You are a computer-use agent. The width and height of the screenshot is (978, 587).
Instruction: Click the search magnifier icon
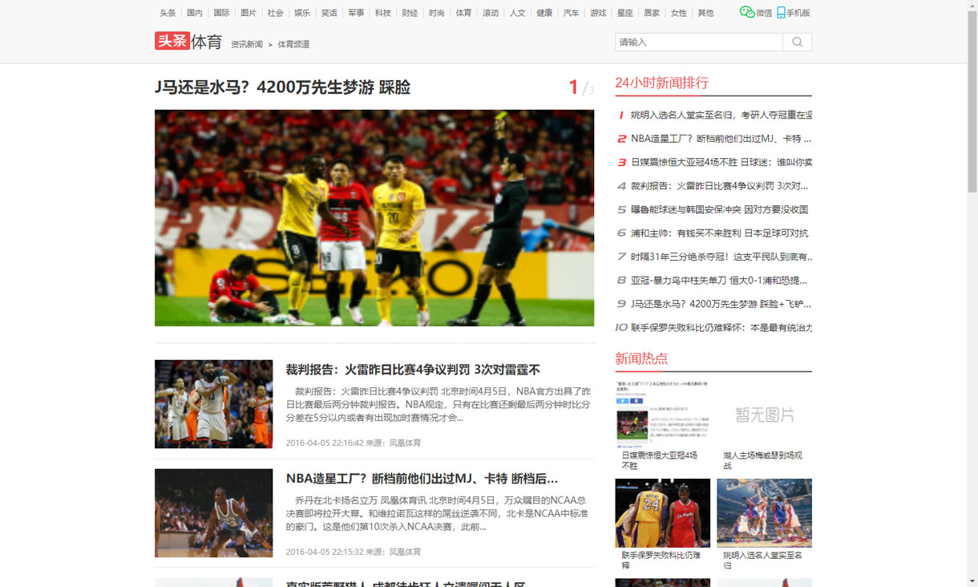[x=797, y=43]
